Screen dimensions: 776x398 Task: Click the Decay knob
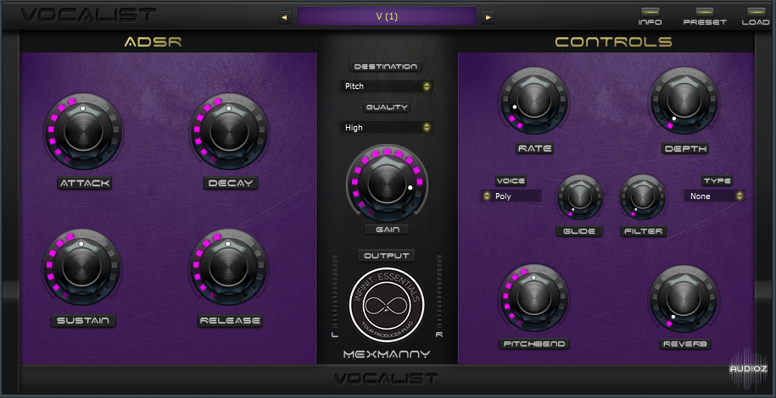(x=229, y=131)
